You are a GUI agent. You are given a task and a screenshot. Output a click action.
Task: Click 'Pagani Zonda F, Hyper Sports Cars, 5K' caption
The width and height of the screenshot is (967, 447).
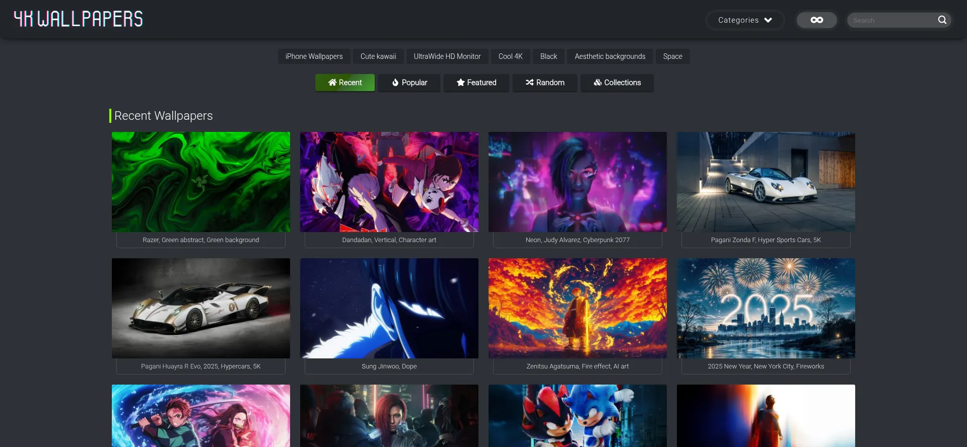(766, 240)
